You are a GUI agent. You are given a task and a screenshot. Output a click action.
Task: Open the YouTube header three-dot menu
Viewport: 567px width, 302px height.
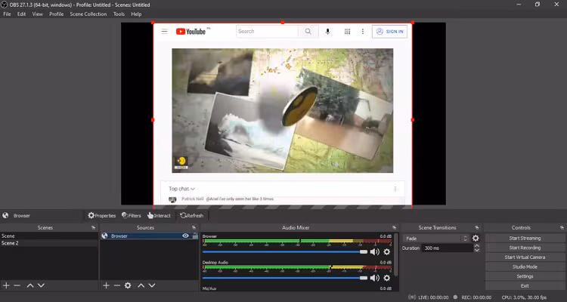(363, 32)
